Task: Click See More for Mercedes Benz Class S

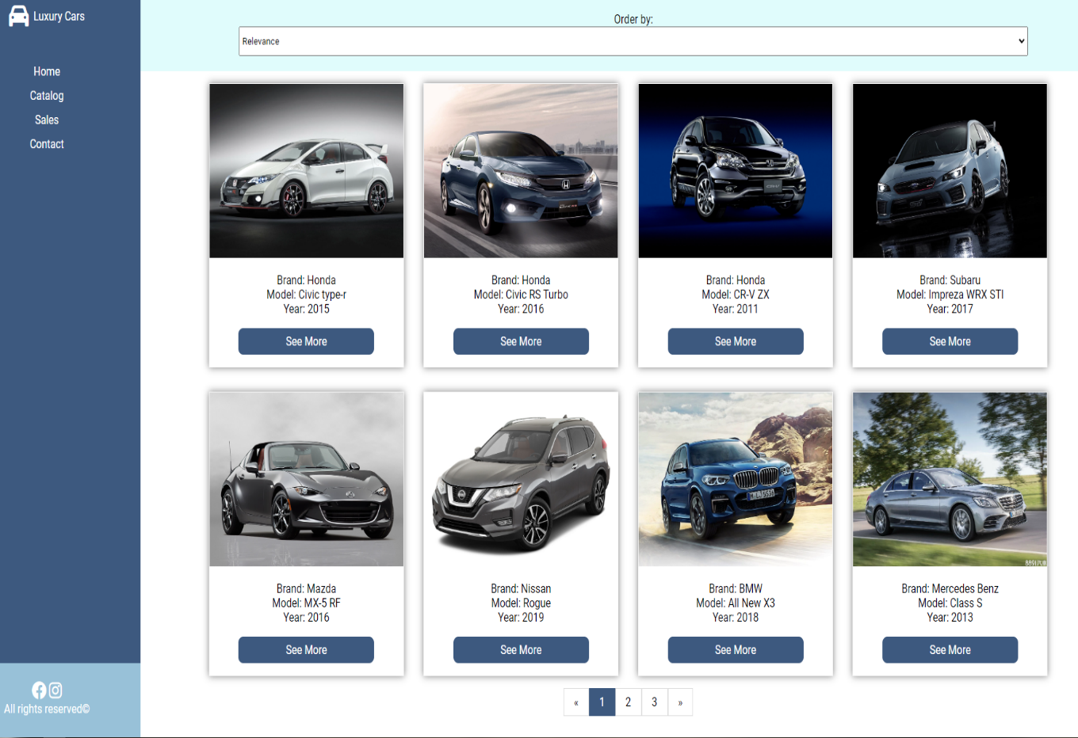Action: tap(950, 650)
